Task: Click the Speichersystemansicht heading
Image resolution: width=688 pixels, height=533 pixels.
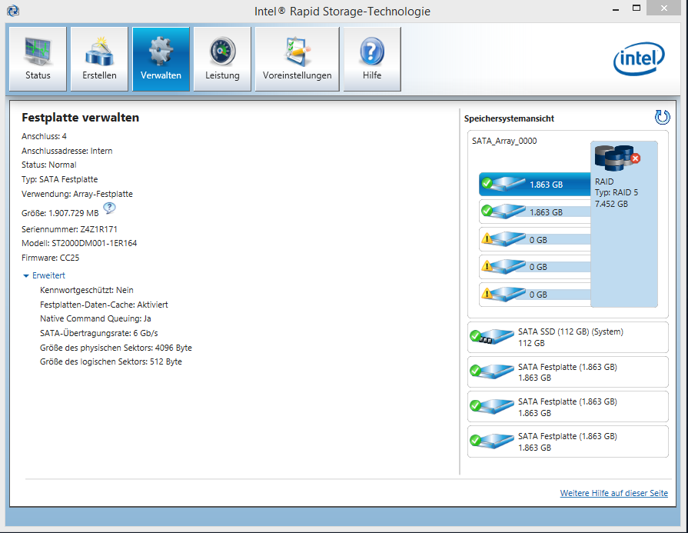Action: point(509,118)
